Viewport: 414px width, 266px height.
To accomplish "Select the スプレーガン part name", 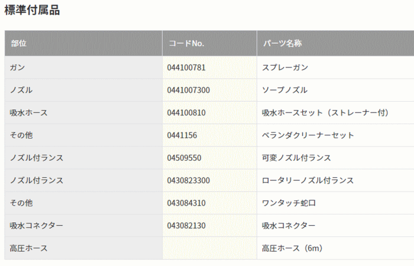I will pyautogui.click(x=285, y=67).
